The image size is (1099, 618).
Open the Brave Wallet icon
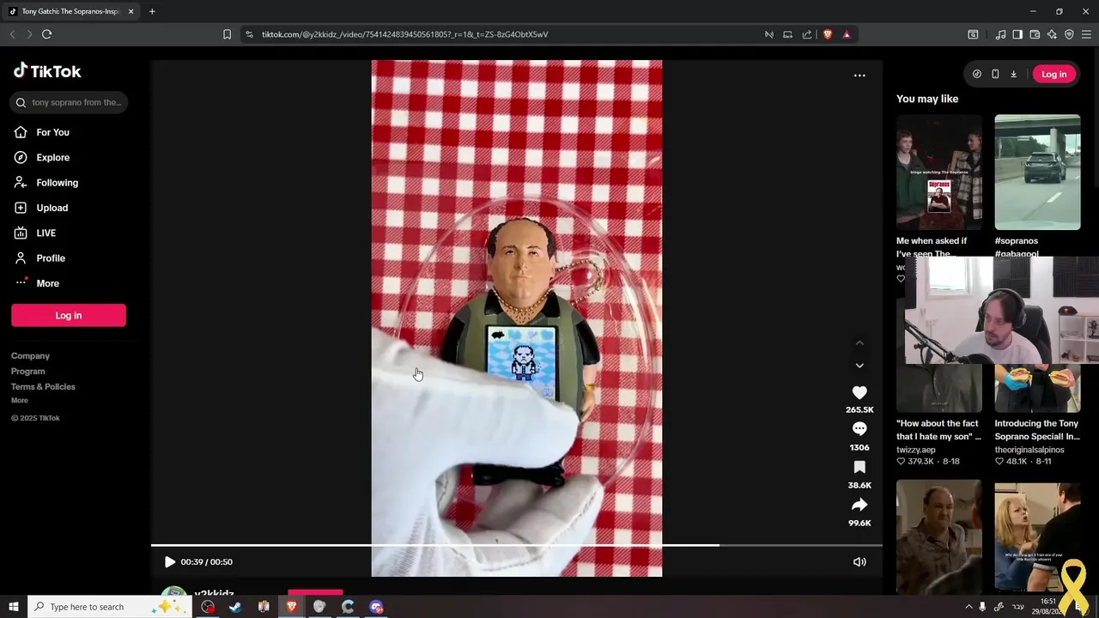pyautogui.click(x=1035, y=34)
